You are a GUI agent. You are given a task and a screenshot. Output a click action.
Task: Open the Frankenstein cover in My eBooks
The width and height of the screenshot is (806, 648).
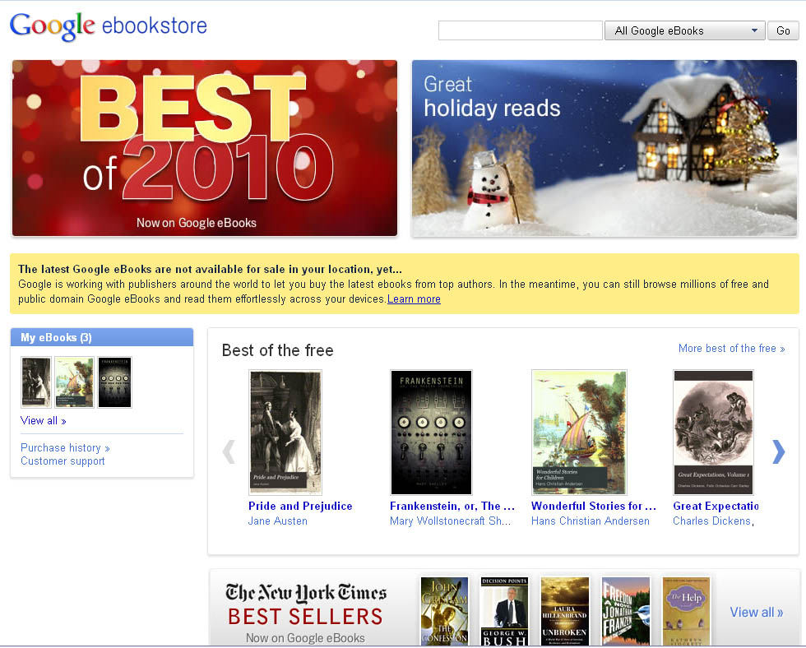point(114,382)
